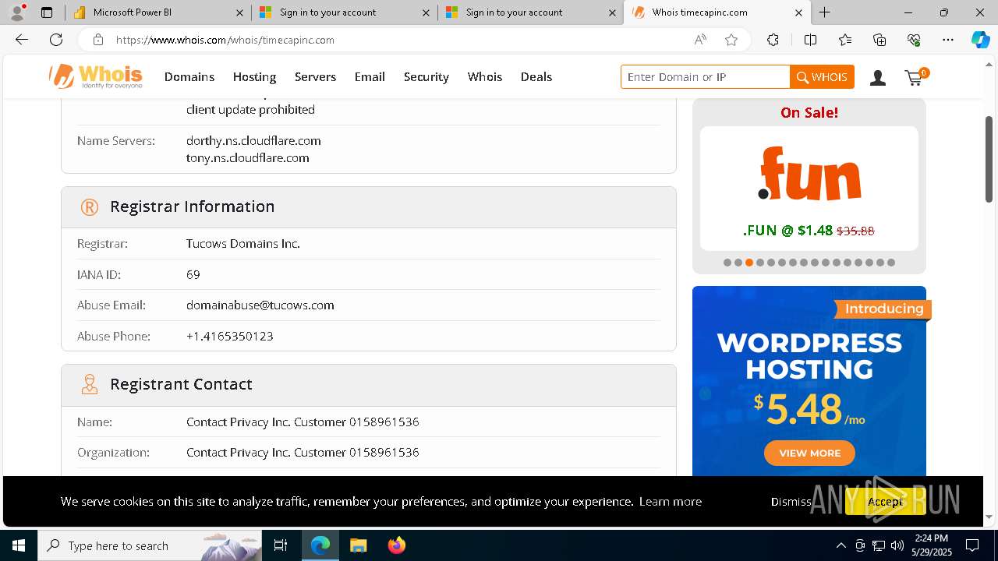Click the Windows taskbar search box
This screenshot has height=561, width=998.
coord(150,545)
